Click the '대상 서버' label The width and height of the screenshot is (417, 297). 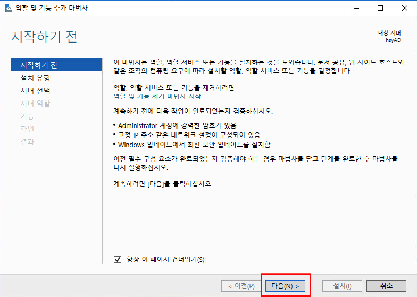pyautogui.click(x=389, y=33)
